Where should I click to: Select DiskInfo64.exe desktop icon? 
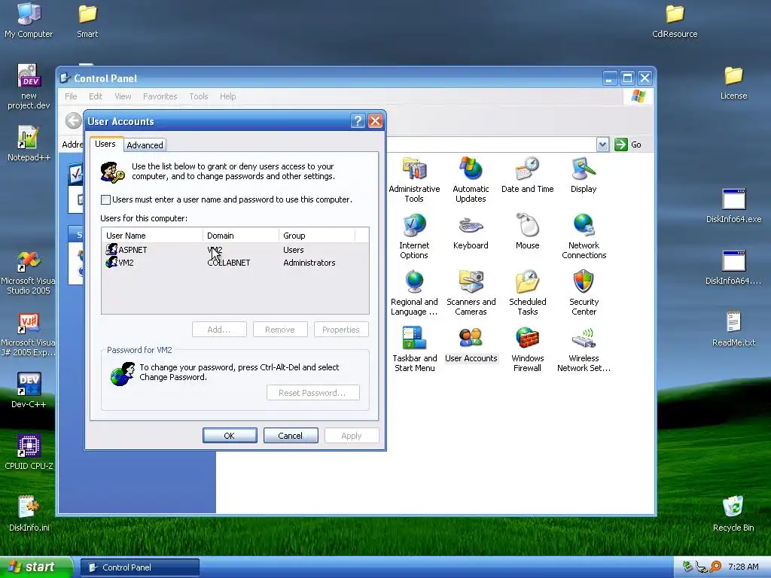point(733,205)
